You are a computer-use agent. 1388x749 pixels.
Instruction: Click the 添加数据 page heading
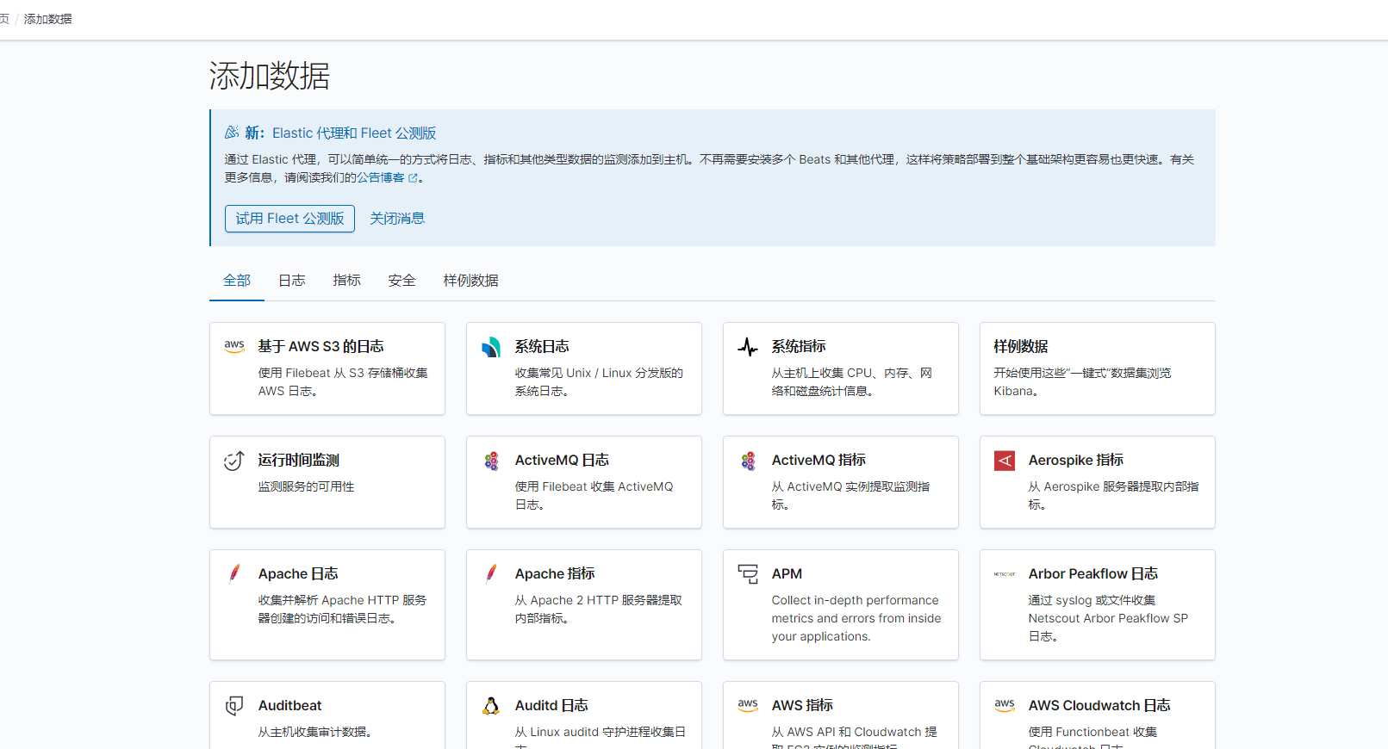click(x=270, y=76)
